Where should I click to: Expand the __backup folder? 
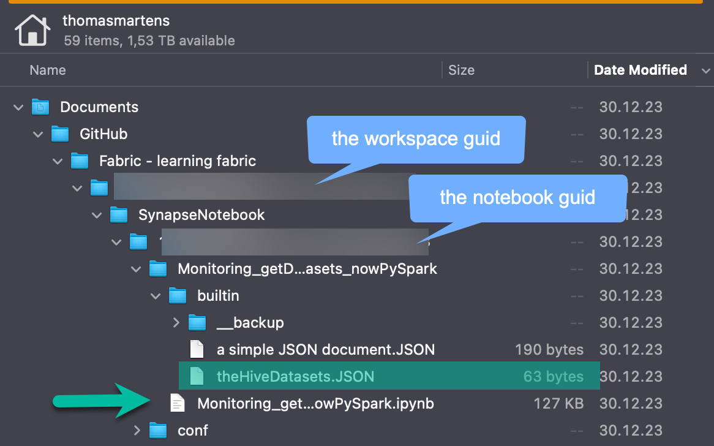[176, 322]
